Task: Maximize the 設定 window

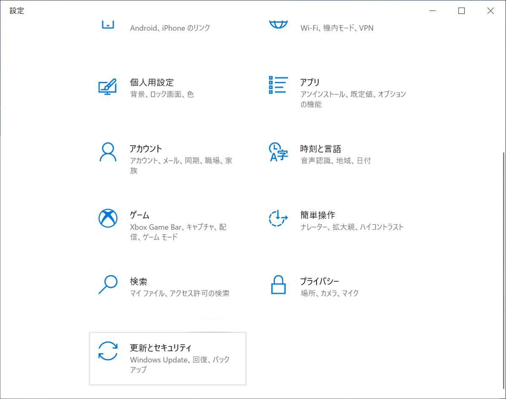Action: 461,11
